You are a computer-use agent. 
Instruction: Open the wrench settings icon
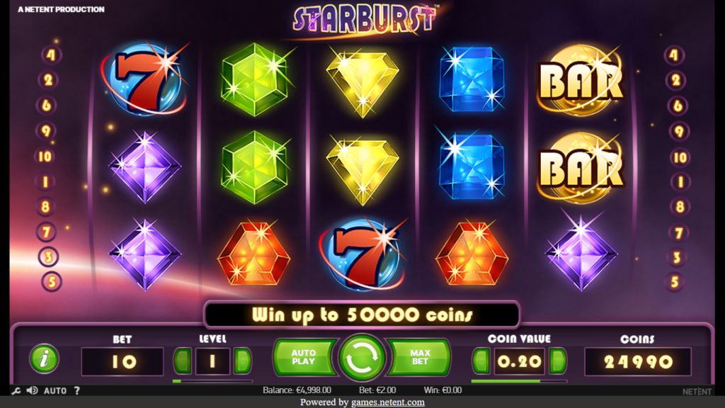click(x=16, y=391)
